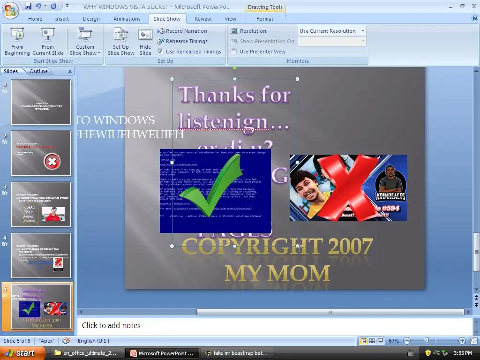
Task: Open the PowerPoint Help icon
Action: (x=475, y=18)
